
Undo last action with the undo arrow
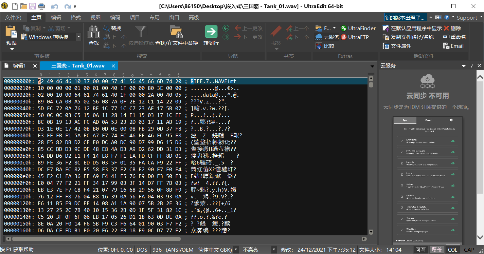tap(55, 6)
